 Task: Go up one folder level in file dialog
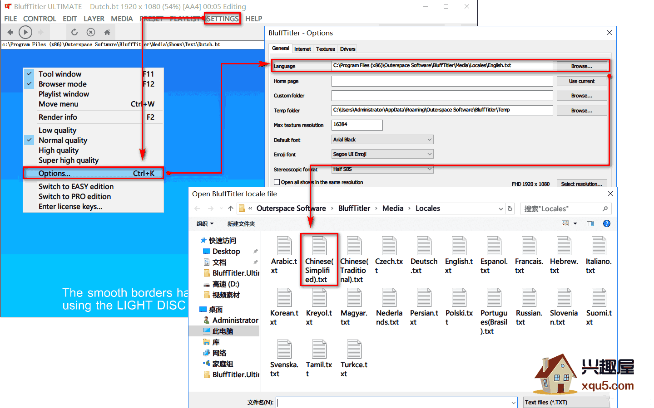231,209
